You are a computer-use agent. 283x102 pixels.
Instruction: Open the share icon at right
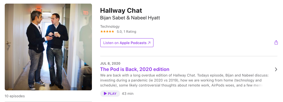point(276,43)
